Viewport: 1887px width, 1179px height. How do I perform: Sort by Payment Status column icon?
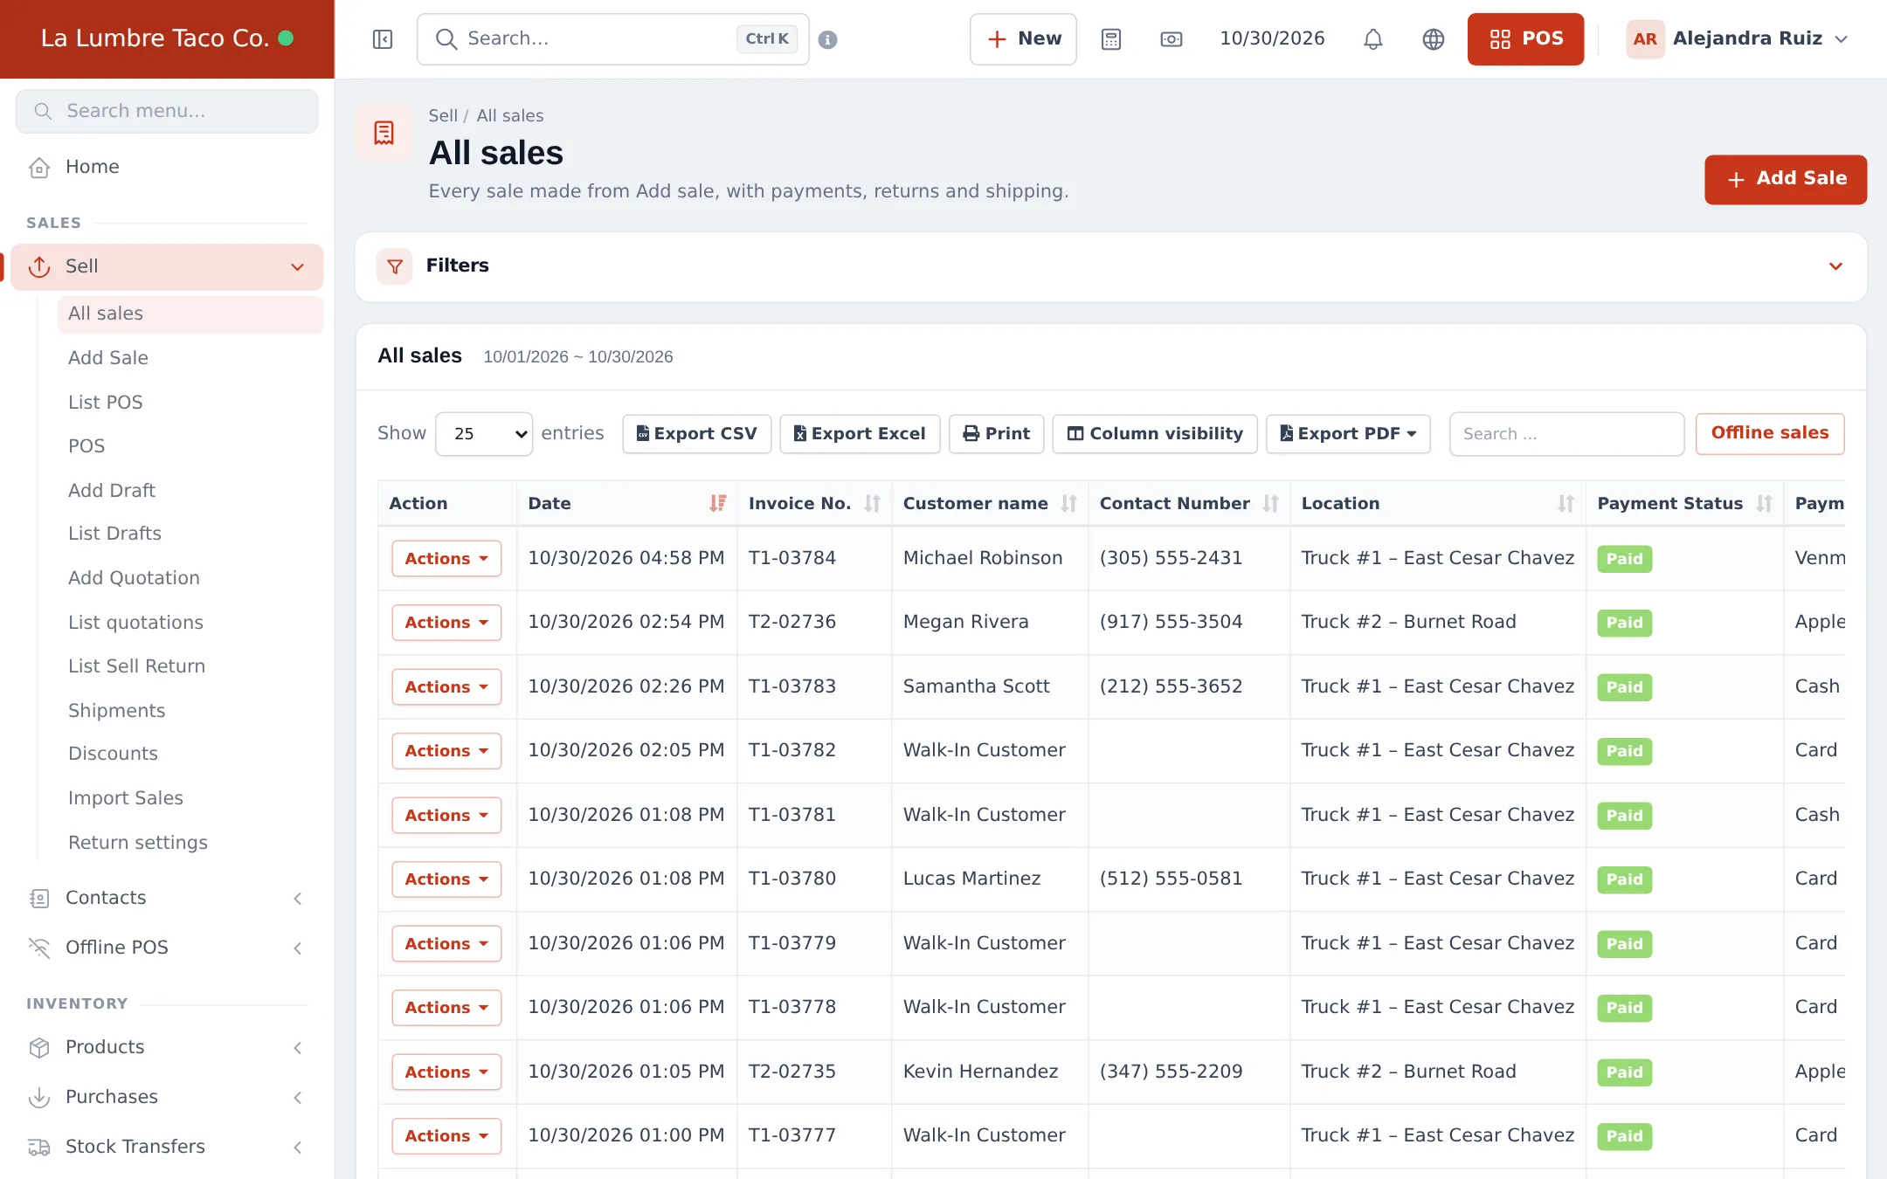click(1764, 503)
